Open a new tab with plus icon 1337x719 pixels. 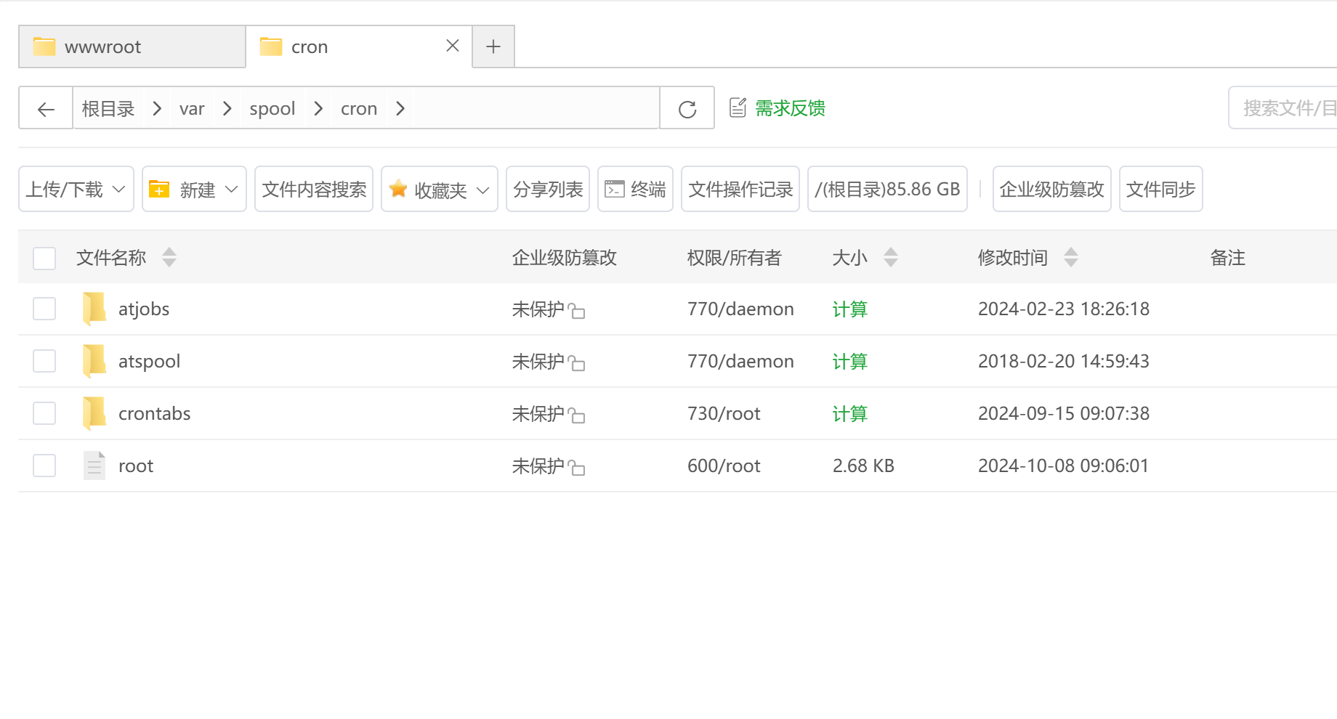click(x=493, y=46)
